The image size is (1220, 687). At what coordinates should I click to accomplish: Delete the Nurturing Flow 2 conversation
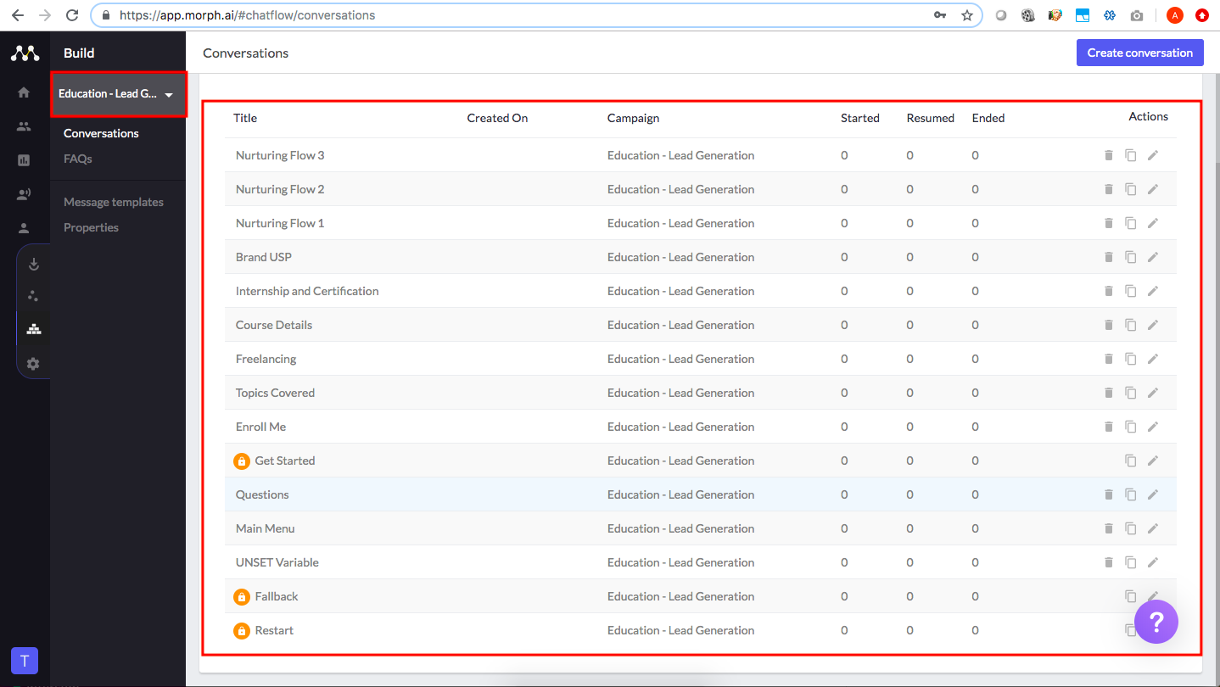[1108, 189]
